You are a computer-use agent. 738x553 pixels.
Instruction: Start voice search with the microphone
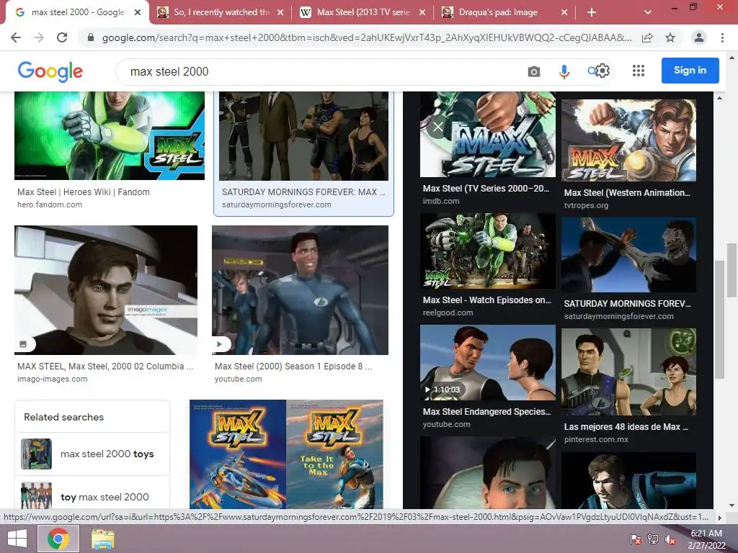point(564,71)
